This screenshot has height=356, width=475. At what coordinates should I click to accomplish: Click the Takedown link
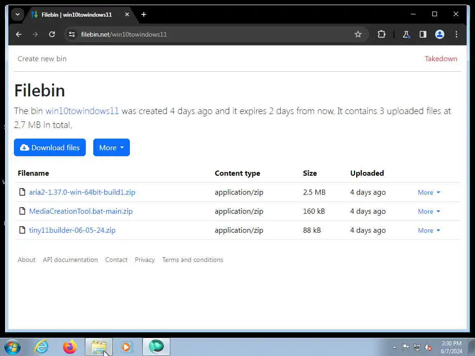[441, 59]
